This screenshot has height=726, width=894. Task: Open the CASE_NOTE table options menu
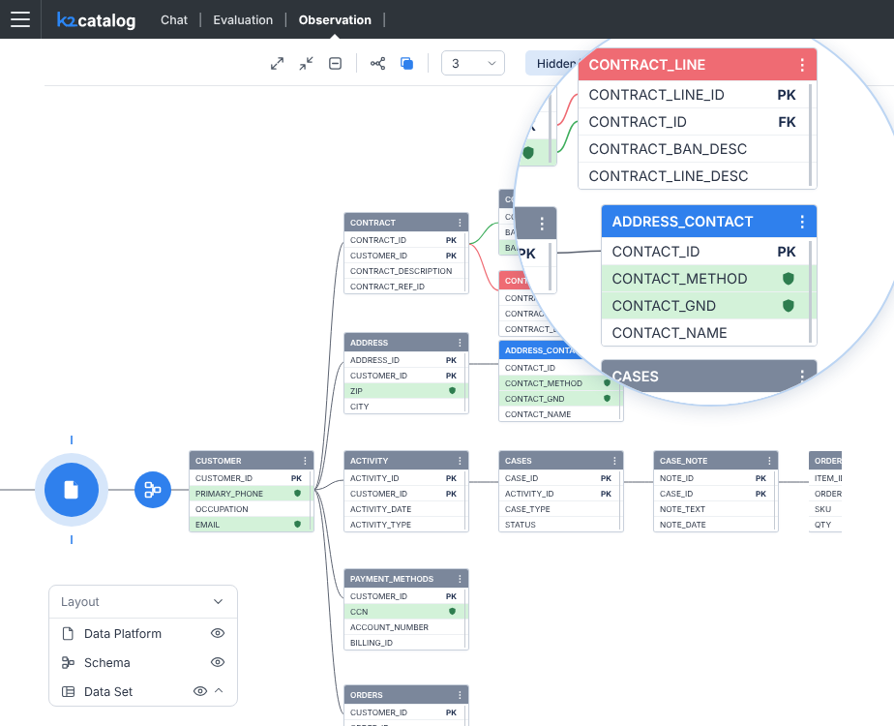770,461
